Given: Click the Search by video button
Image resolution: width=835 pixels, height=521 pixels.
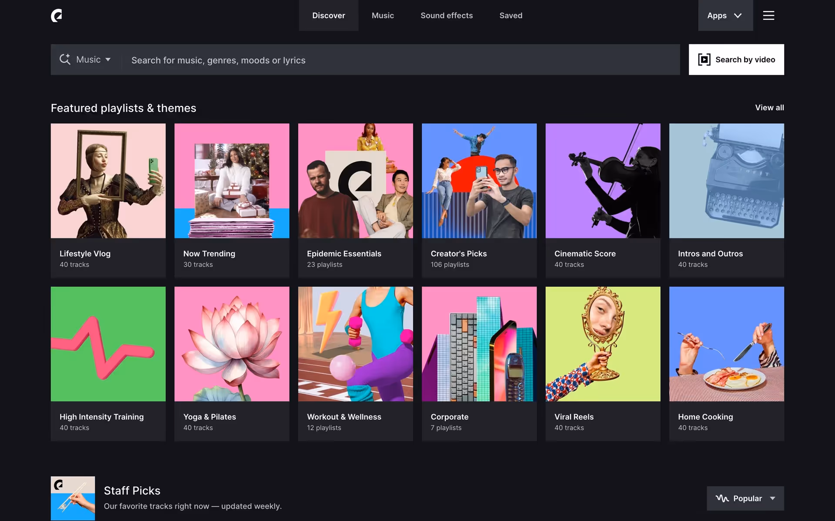Looking at the screenshot, I should 736,59.
